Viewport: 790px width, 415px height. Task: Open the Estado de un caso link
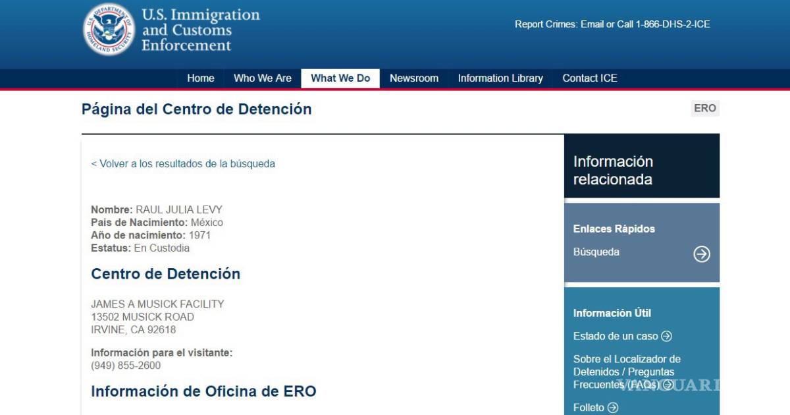[x=616, y=336]
